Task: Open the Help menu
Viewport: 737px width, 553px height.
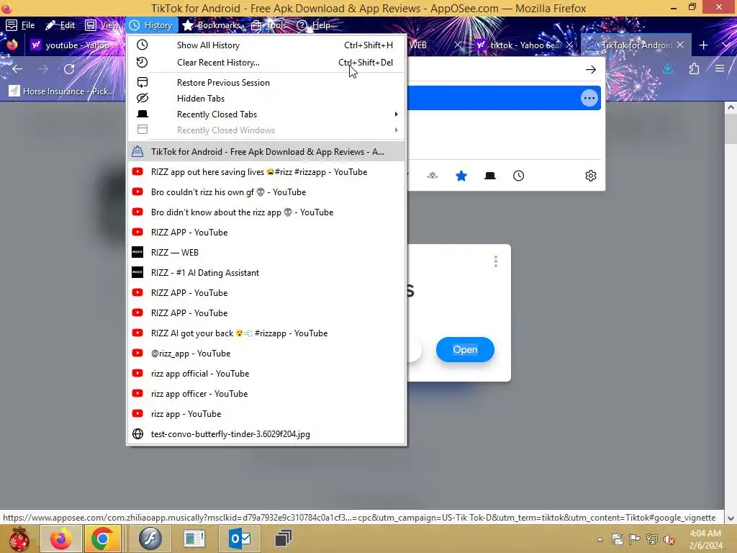Action: click(x=314, y=25)
